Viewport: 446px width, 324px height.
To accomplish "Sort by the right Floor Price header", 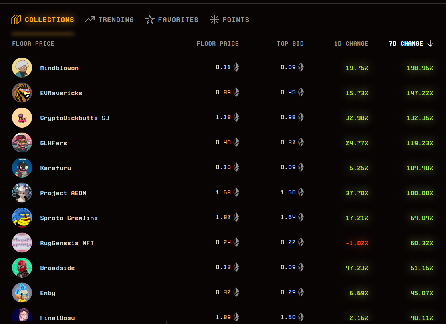I will pos(218,44).
